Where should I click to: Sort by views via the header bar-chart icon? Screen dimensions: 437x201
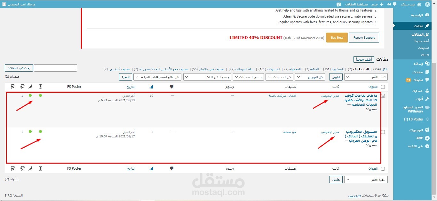point(151,87)
